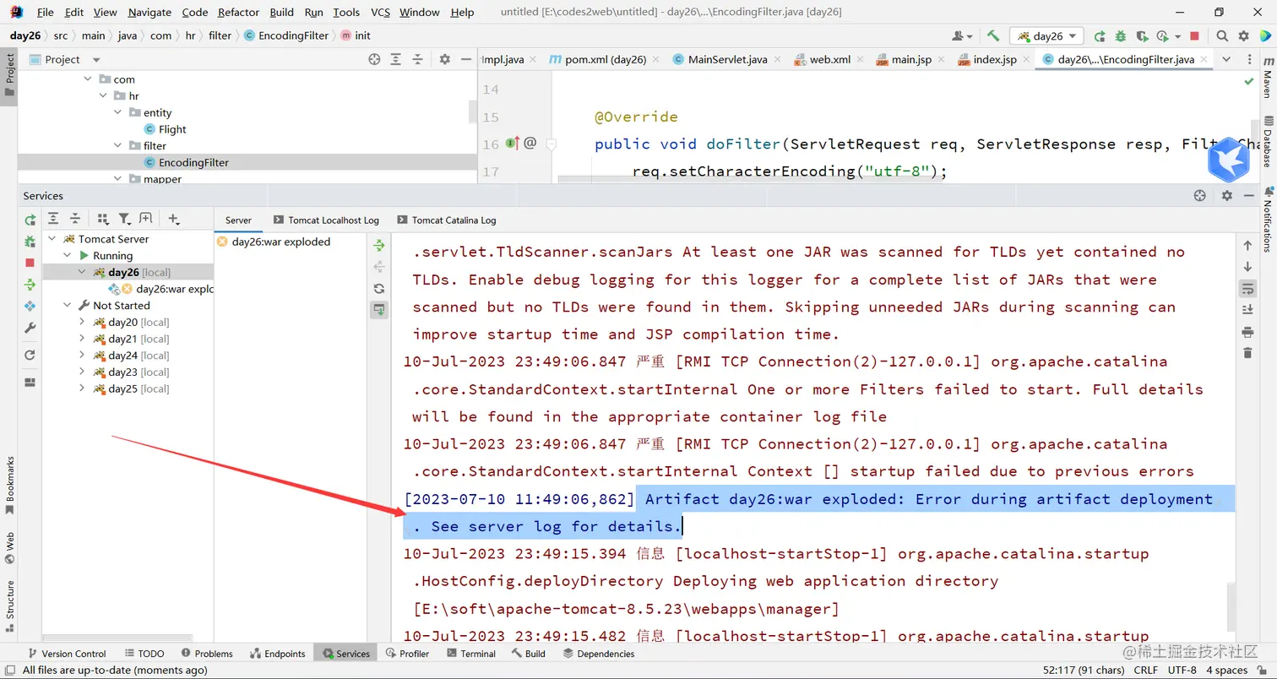Toggle soft-wrap in the console toolbar
The height and width of the screenshot is (679, 1277).
point(1247,289)
